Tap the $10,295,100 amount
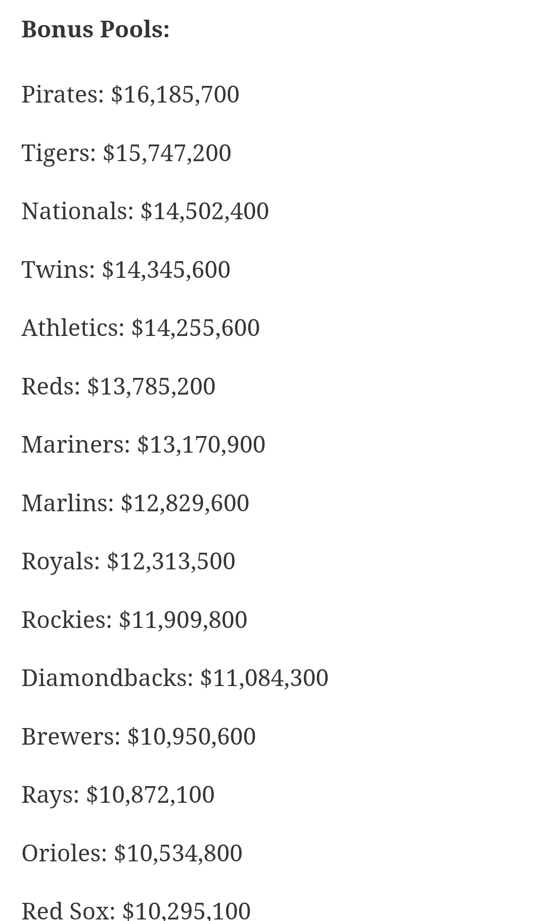546x921 pixels. [x=186, y=910]
